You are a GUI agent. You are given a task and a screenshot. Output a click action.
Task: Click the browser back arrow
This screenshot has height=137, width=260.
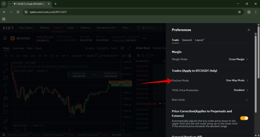tap(4, 12)
